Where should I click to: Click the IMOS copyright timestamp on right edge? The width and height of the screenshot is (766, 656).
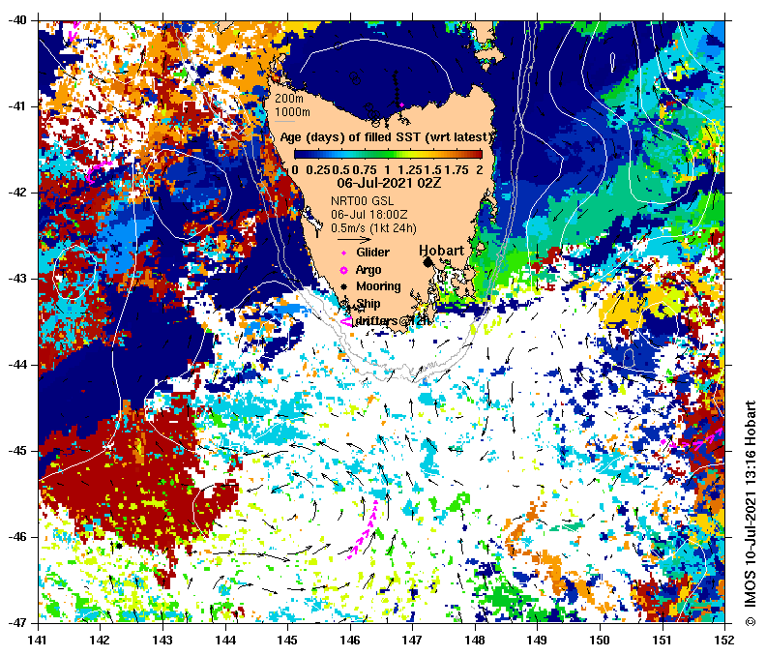751,513
